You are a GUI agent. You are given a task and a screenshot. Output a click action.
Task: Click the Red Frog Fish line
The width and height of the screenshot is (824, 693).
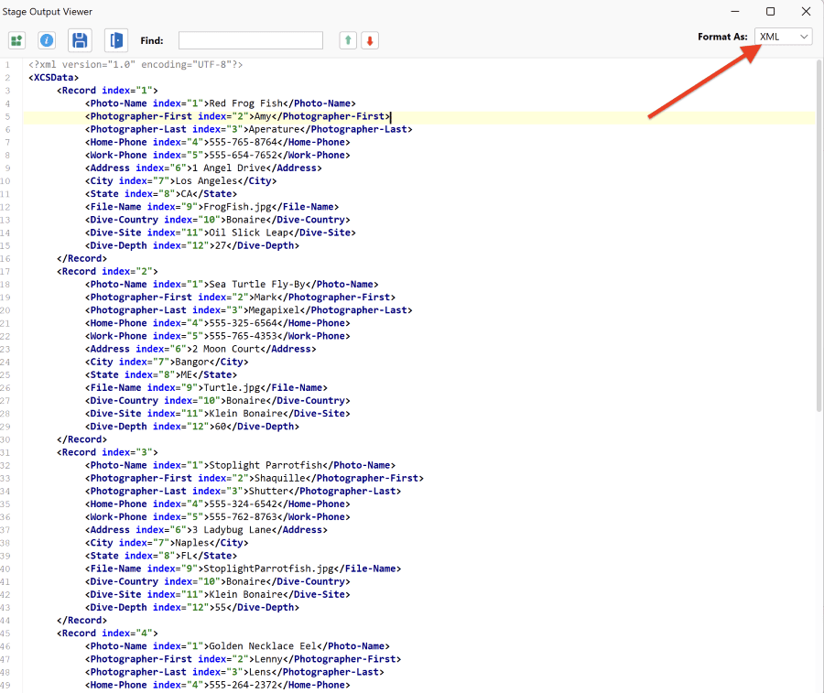coord(220,103)
